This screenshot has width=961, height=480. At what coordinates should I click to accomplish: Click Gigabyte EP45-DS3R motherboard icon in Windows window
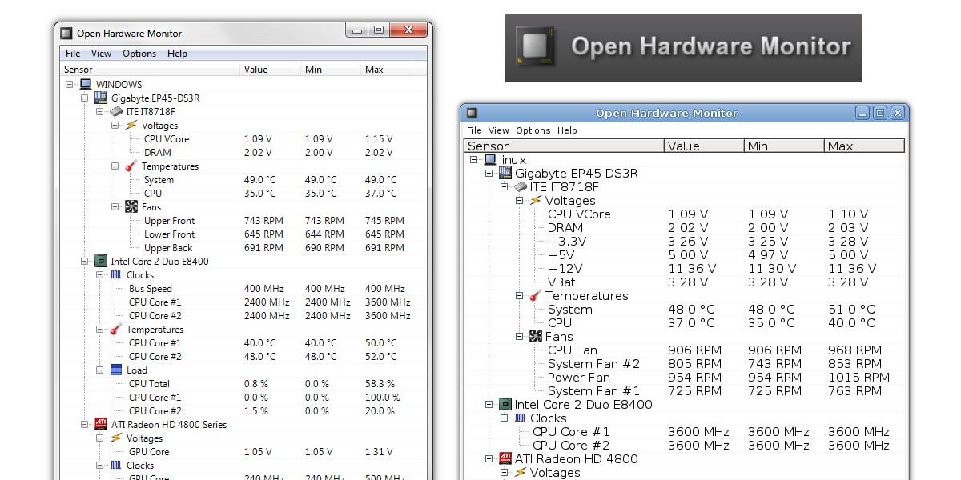tap(101, 98)
